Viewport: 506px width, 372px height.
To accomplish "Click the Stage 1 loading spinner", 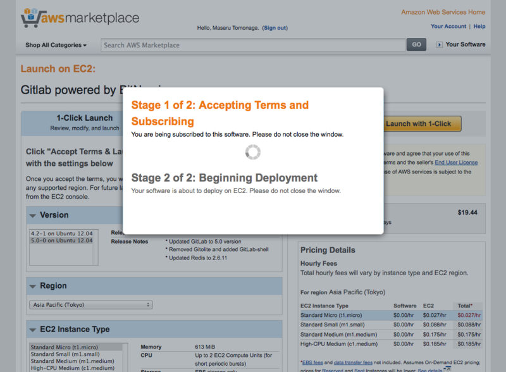I will tap(253, 152).
